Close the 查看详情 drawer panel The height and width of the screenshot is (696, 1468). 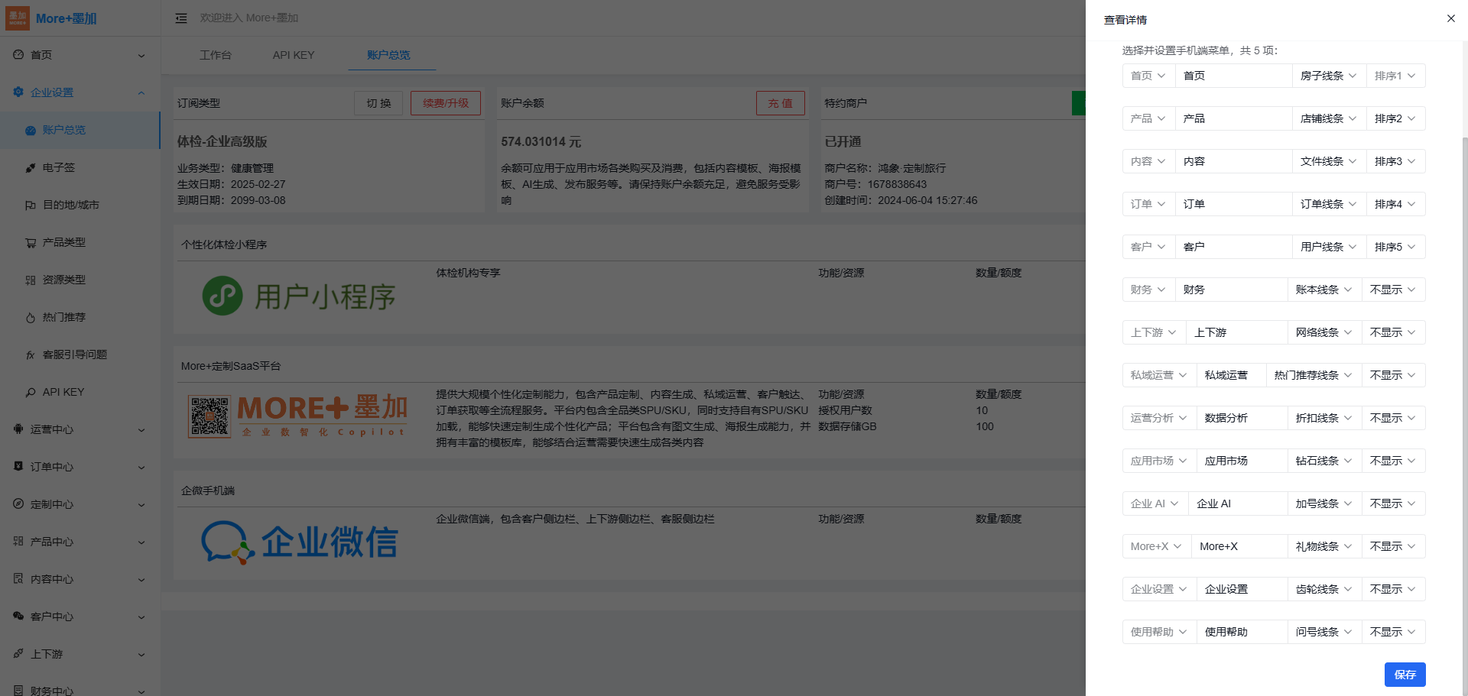click(x=1450, y=18)
